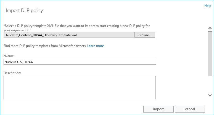This screenshot has height=115, width=214.
Task: Click the Find more DLP policy templates text
Action: [x=45, y=46]
